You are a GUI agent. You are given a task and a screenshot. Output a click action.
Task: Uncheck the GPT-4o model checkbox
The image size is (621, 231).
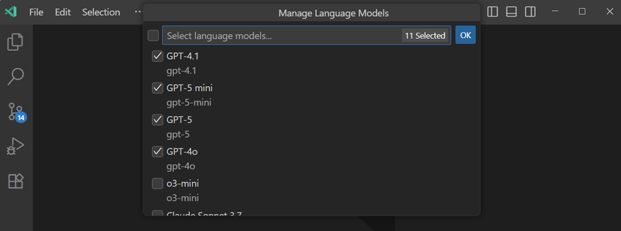coord(157,151)
